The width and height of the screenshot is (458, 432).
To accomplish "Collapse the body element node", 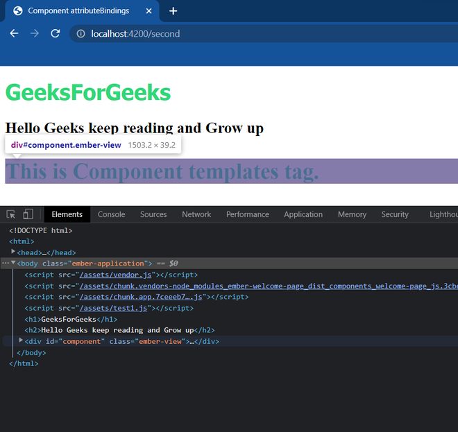I will 13,263.
